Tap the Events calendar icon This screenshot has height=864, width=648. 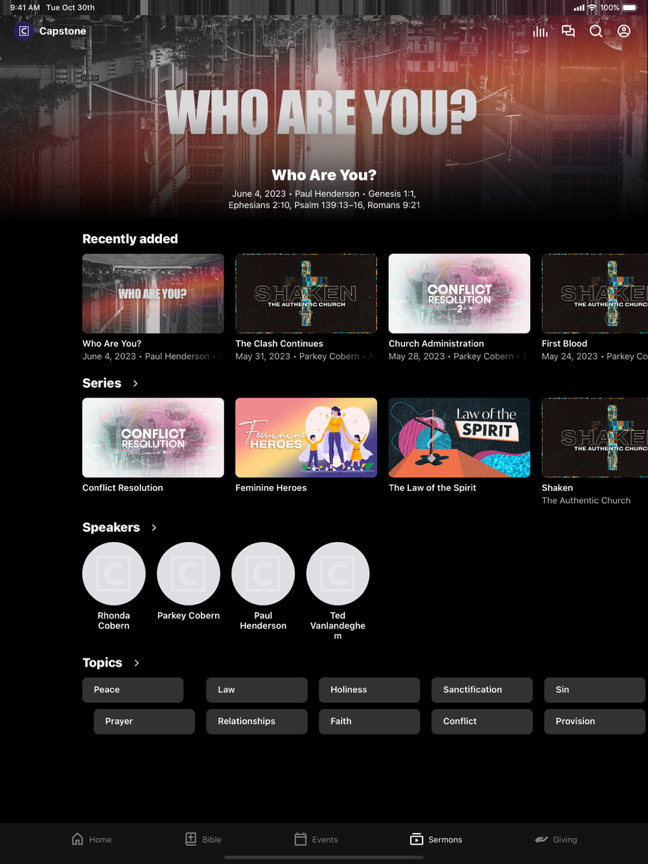301,839
